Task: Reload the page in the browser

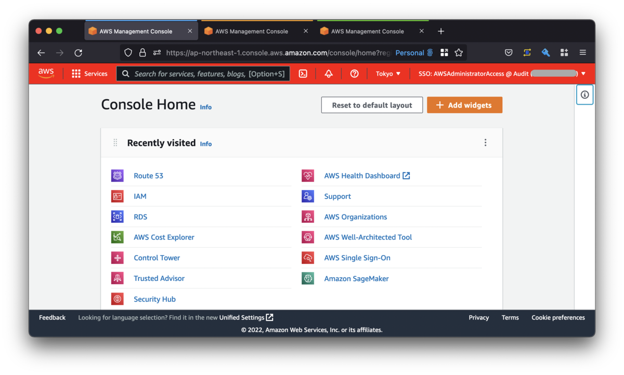Action: tap(79, 52)
